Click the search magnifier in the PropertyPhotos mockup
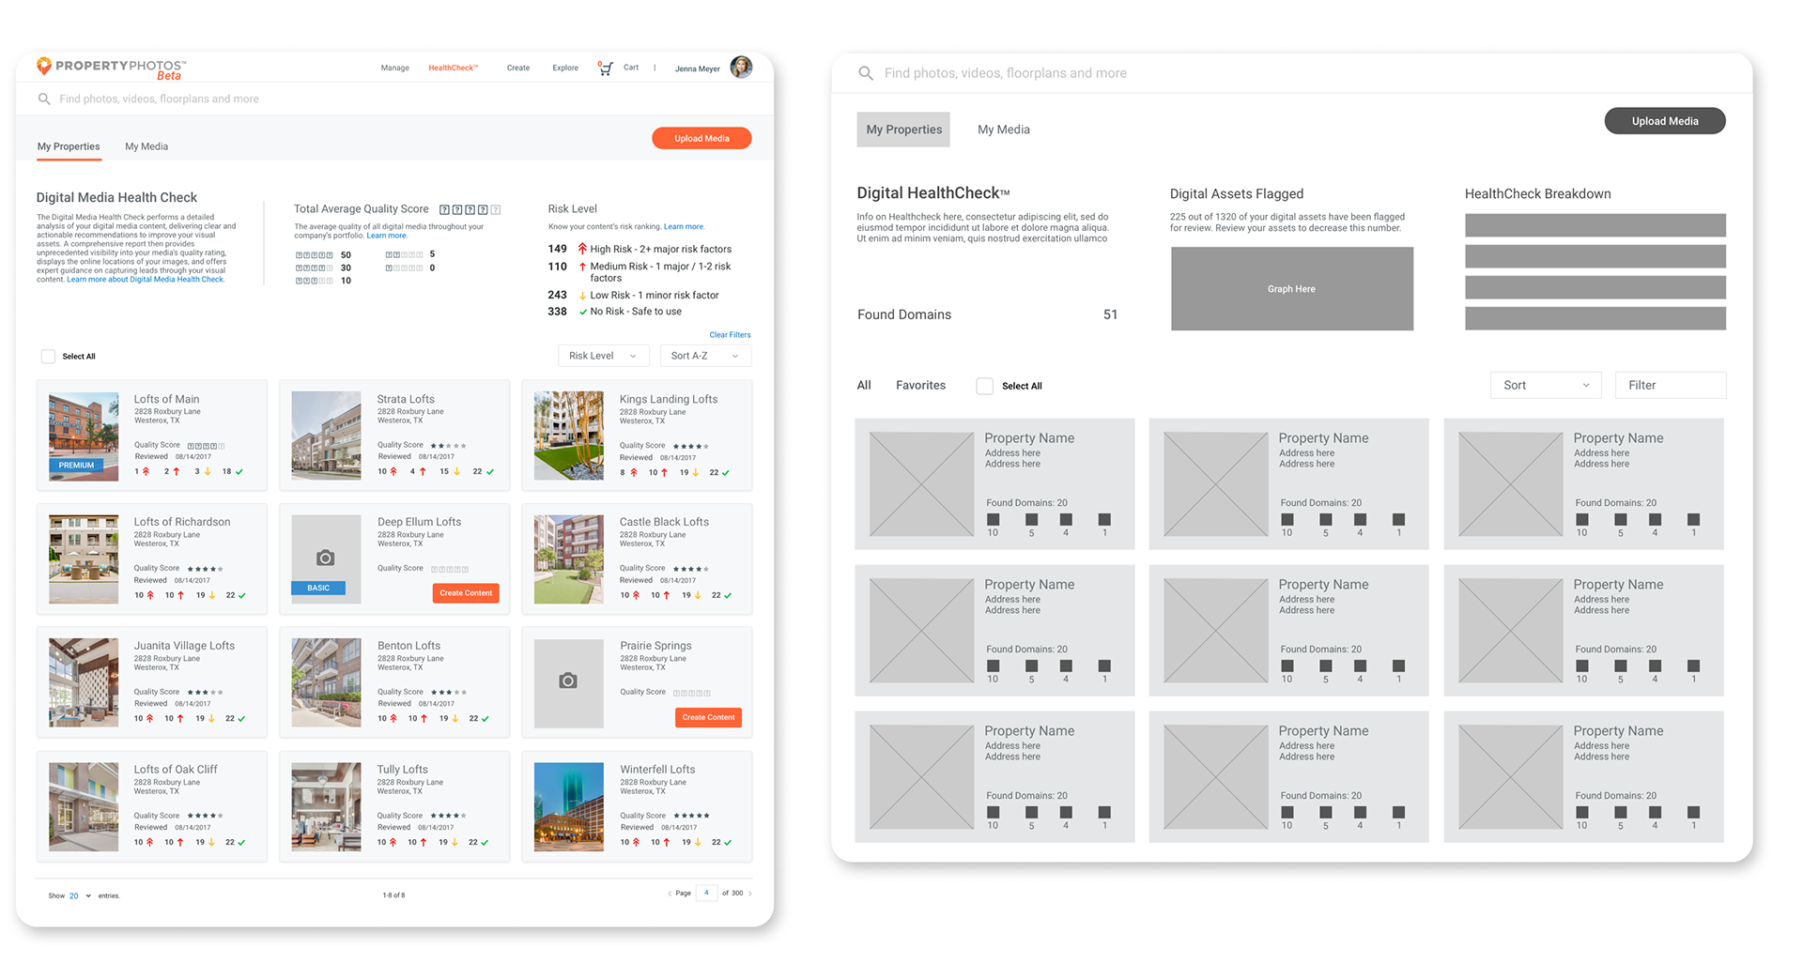This screenshot has height=979, width=1803. pyautogui.click(x=44, y=99)
